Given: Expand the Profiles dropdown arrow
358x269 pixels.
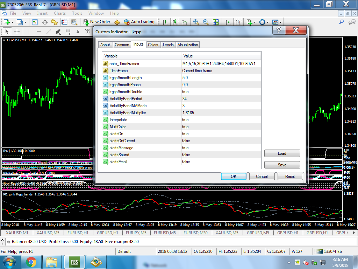Looking at the screenshot, I should point(25,22).
